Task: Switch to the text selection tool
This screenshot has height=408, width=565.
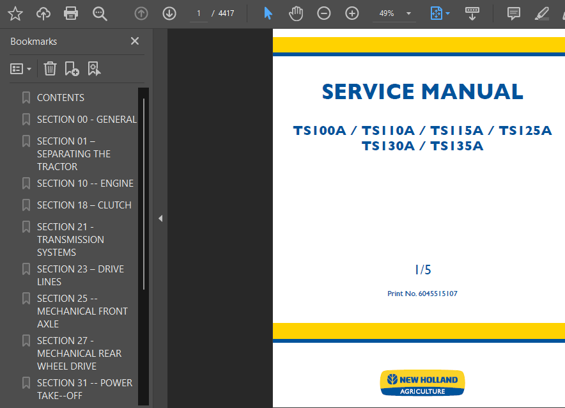Action: [268, 13]
